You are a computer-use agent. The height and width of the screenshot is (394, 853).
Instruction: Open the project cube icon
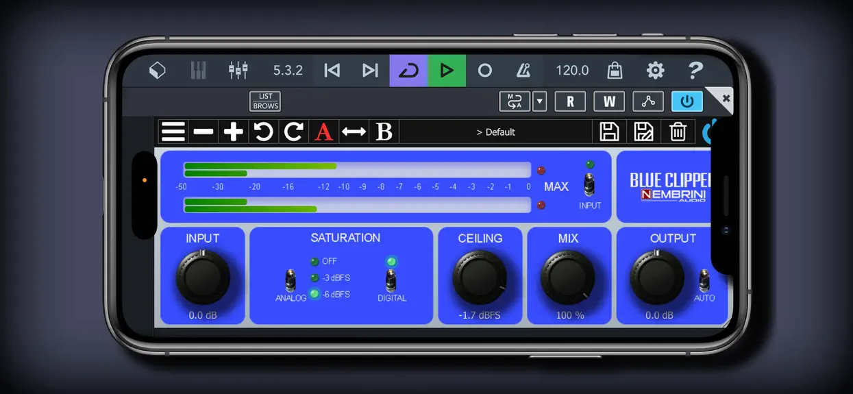tap(158, 71)
